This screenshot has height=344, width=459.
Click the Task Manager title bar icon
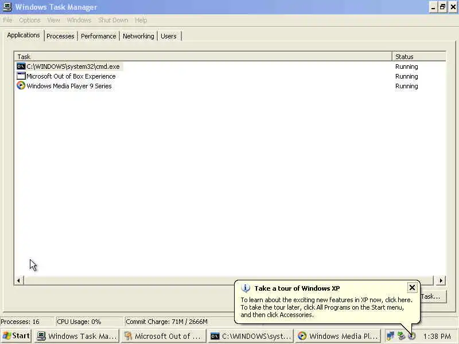7,7
